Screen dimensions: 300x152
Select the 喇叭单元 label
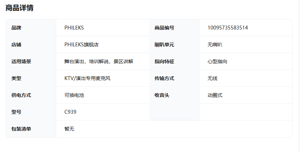[164, 45]
